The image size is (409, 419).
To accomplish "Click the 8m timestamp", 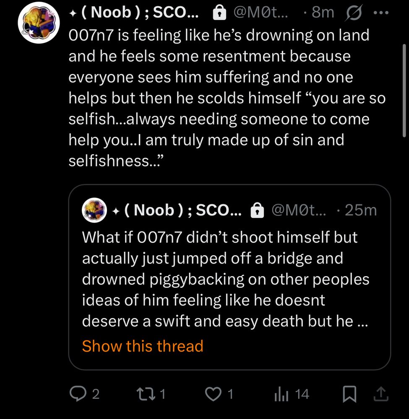I will (322, 13).
